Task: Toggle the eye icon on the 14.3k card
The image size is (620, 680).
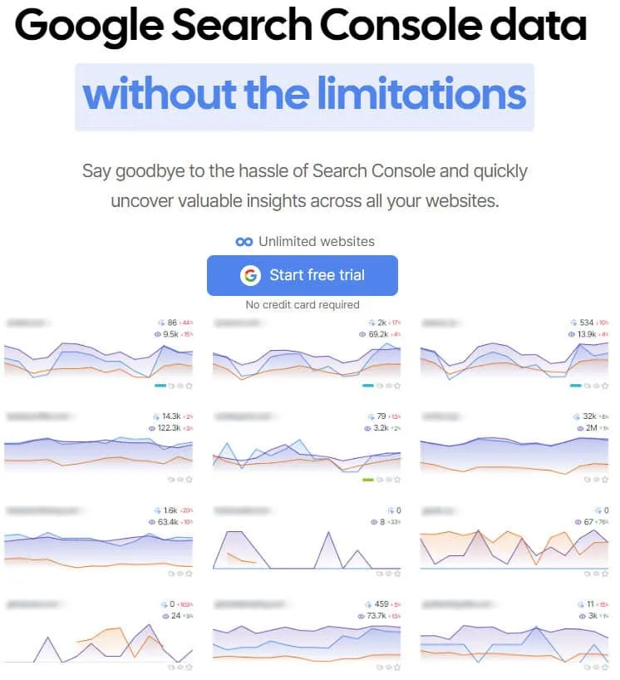Action: coord(180,479)
